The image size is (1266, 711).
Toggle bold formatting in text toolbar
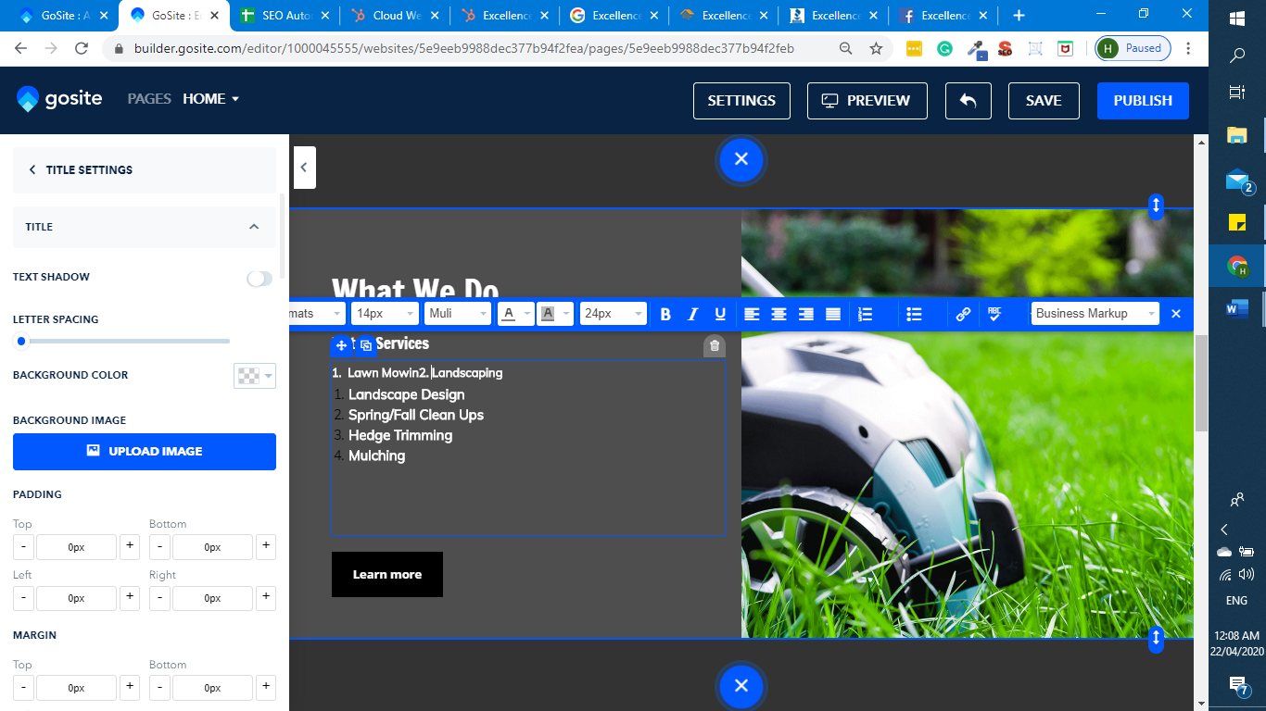(x=665, y=314)
